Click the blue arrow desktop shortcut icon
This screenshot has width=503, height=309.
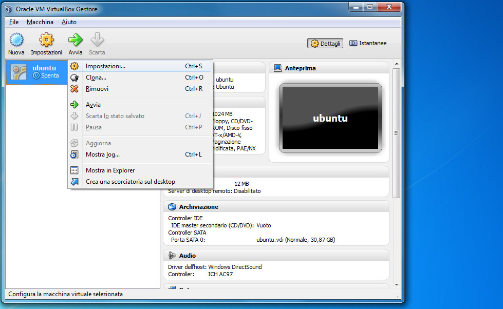pos(74,182)
